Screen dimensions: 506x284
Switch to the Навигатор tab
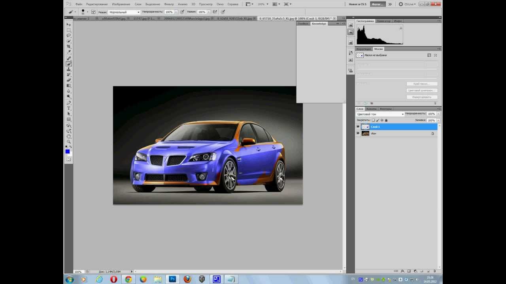pos(383,21)
